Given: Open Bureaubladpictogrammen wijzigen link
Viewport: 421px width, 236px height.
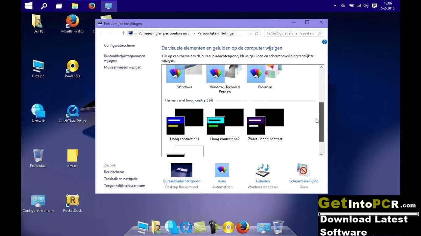Looking at the screenshot, I should [125, 58].
